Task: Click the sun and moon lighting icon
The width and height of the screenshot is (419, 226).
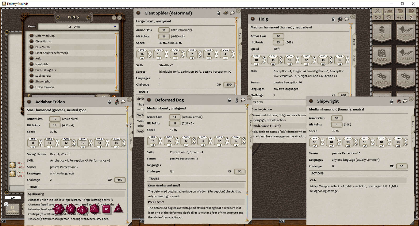Action: tap(378, 17)
